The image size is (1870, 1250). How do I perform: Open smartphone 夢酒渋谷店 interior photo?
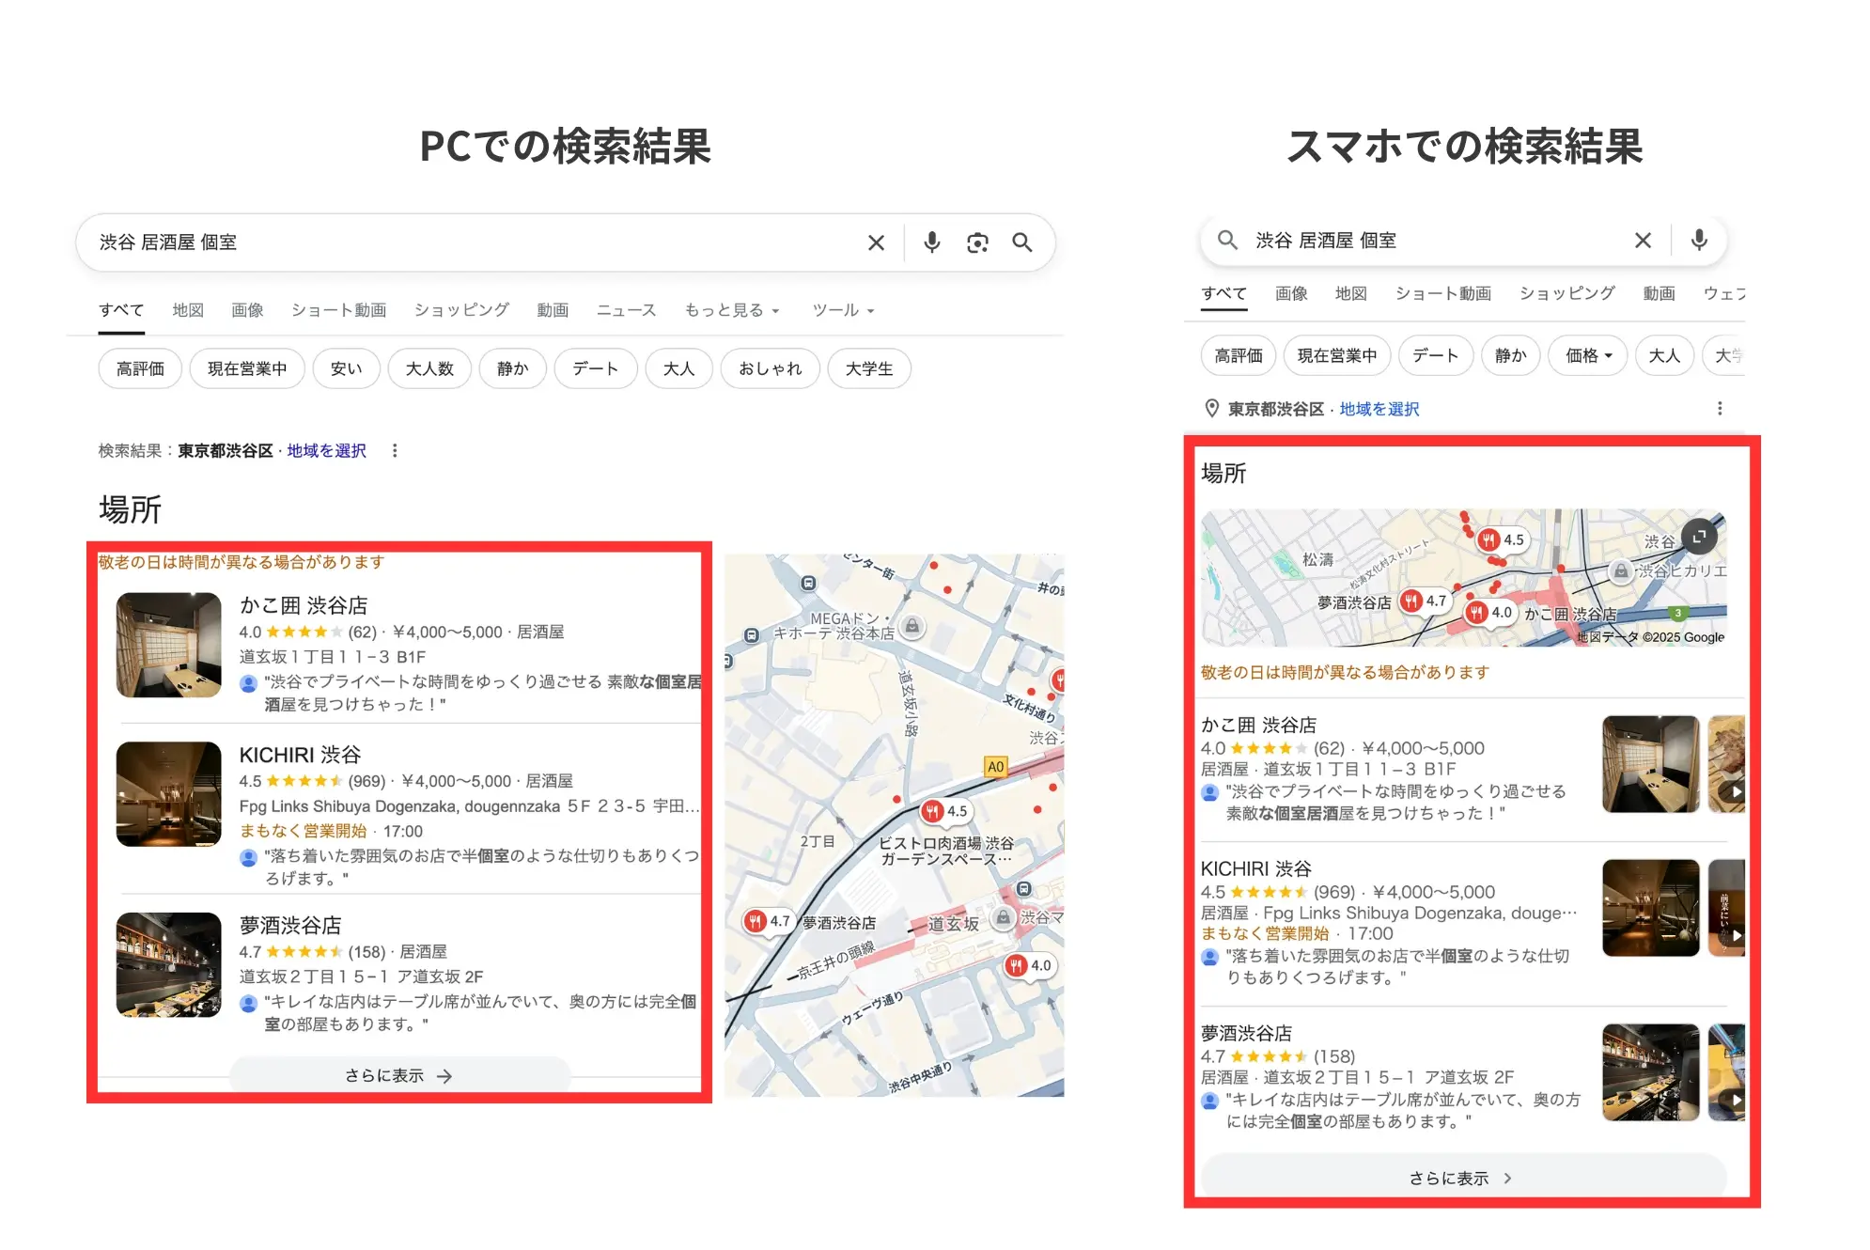coord(1650,1072)
